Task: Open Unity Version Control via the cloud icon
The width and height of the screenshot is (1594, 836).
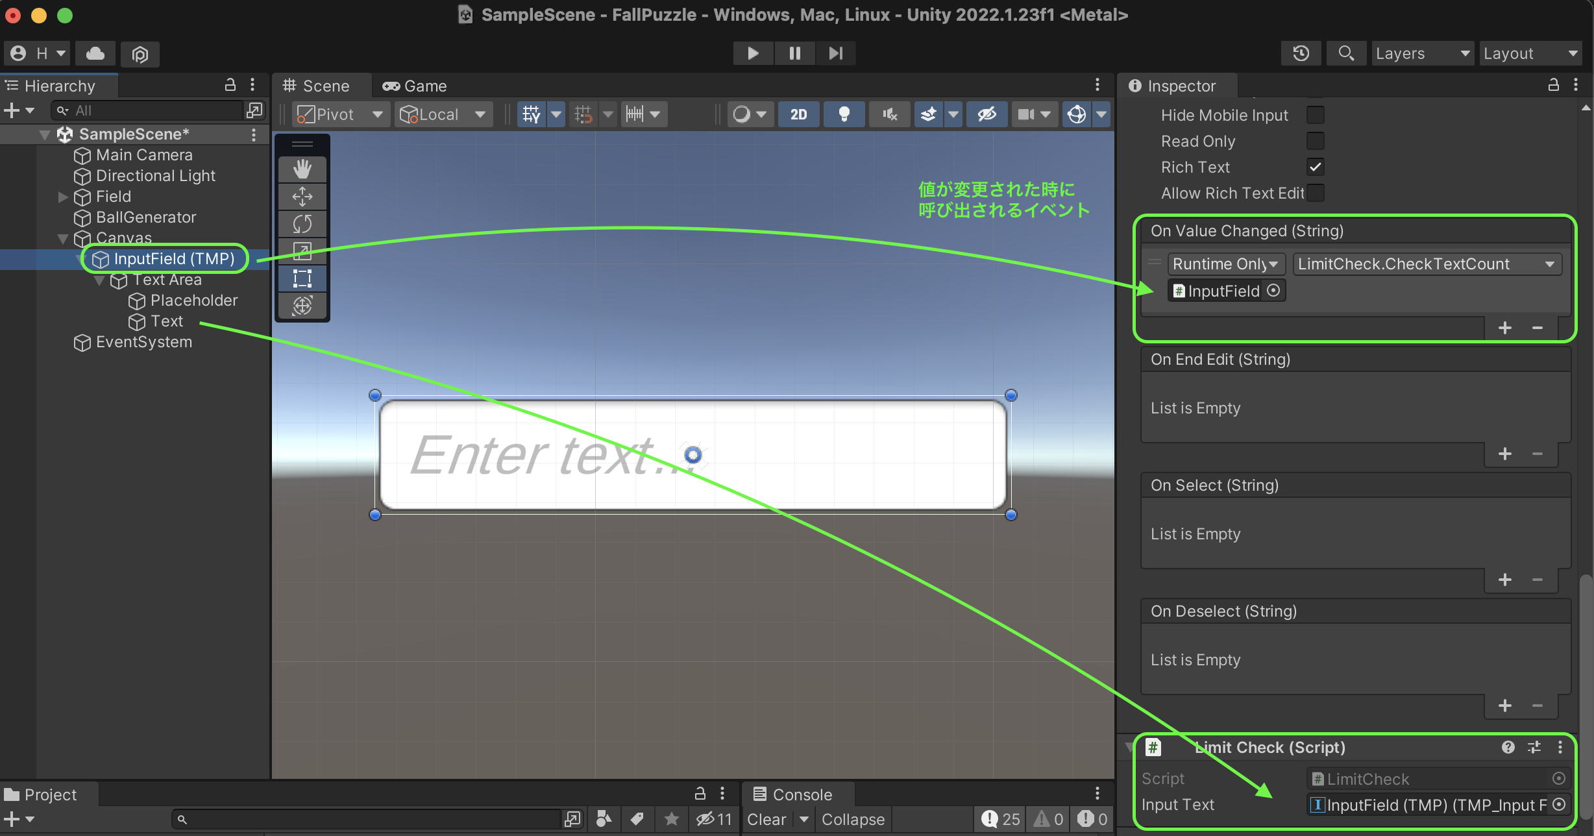Action: click(x=95, y=53)
